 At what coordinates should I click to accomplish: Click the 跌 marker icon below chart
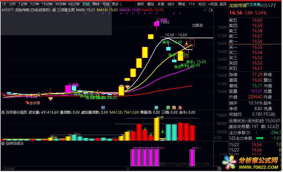(168, 108)
